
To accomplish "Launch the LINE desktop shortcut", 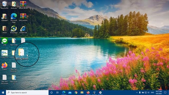I will (x=4, y=42).
